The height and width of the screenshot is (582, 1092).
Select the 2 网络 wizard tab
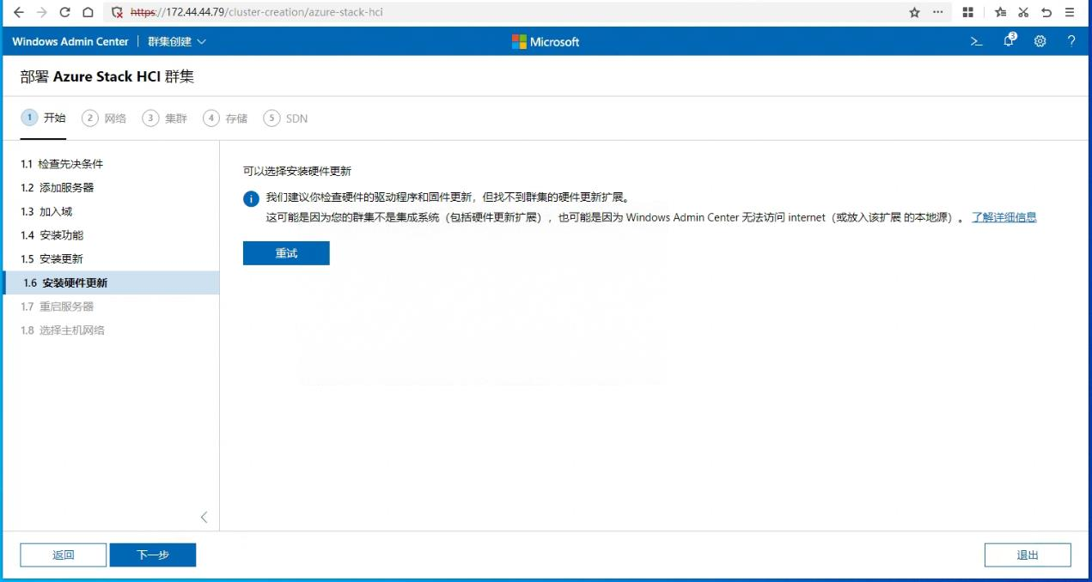coord(104,118)
